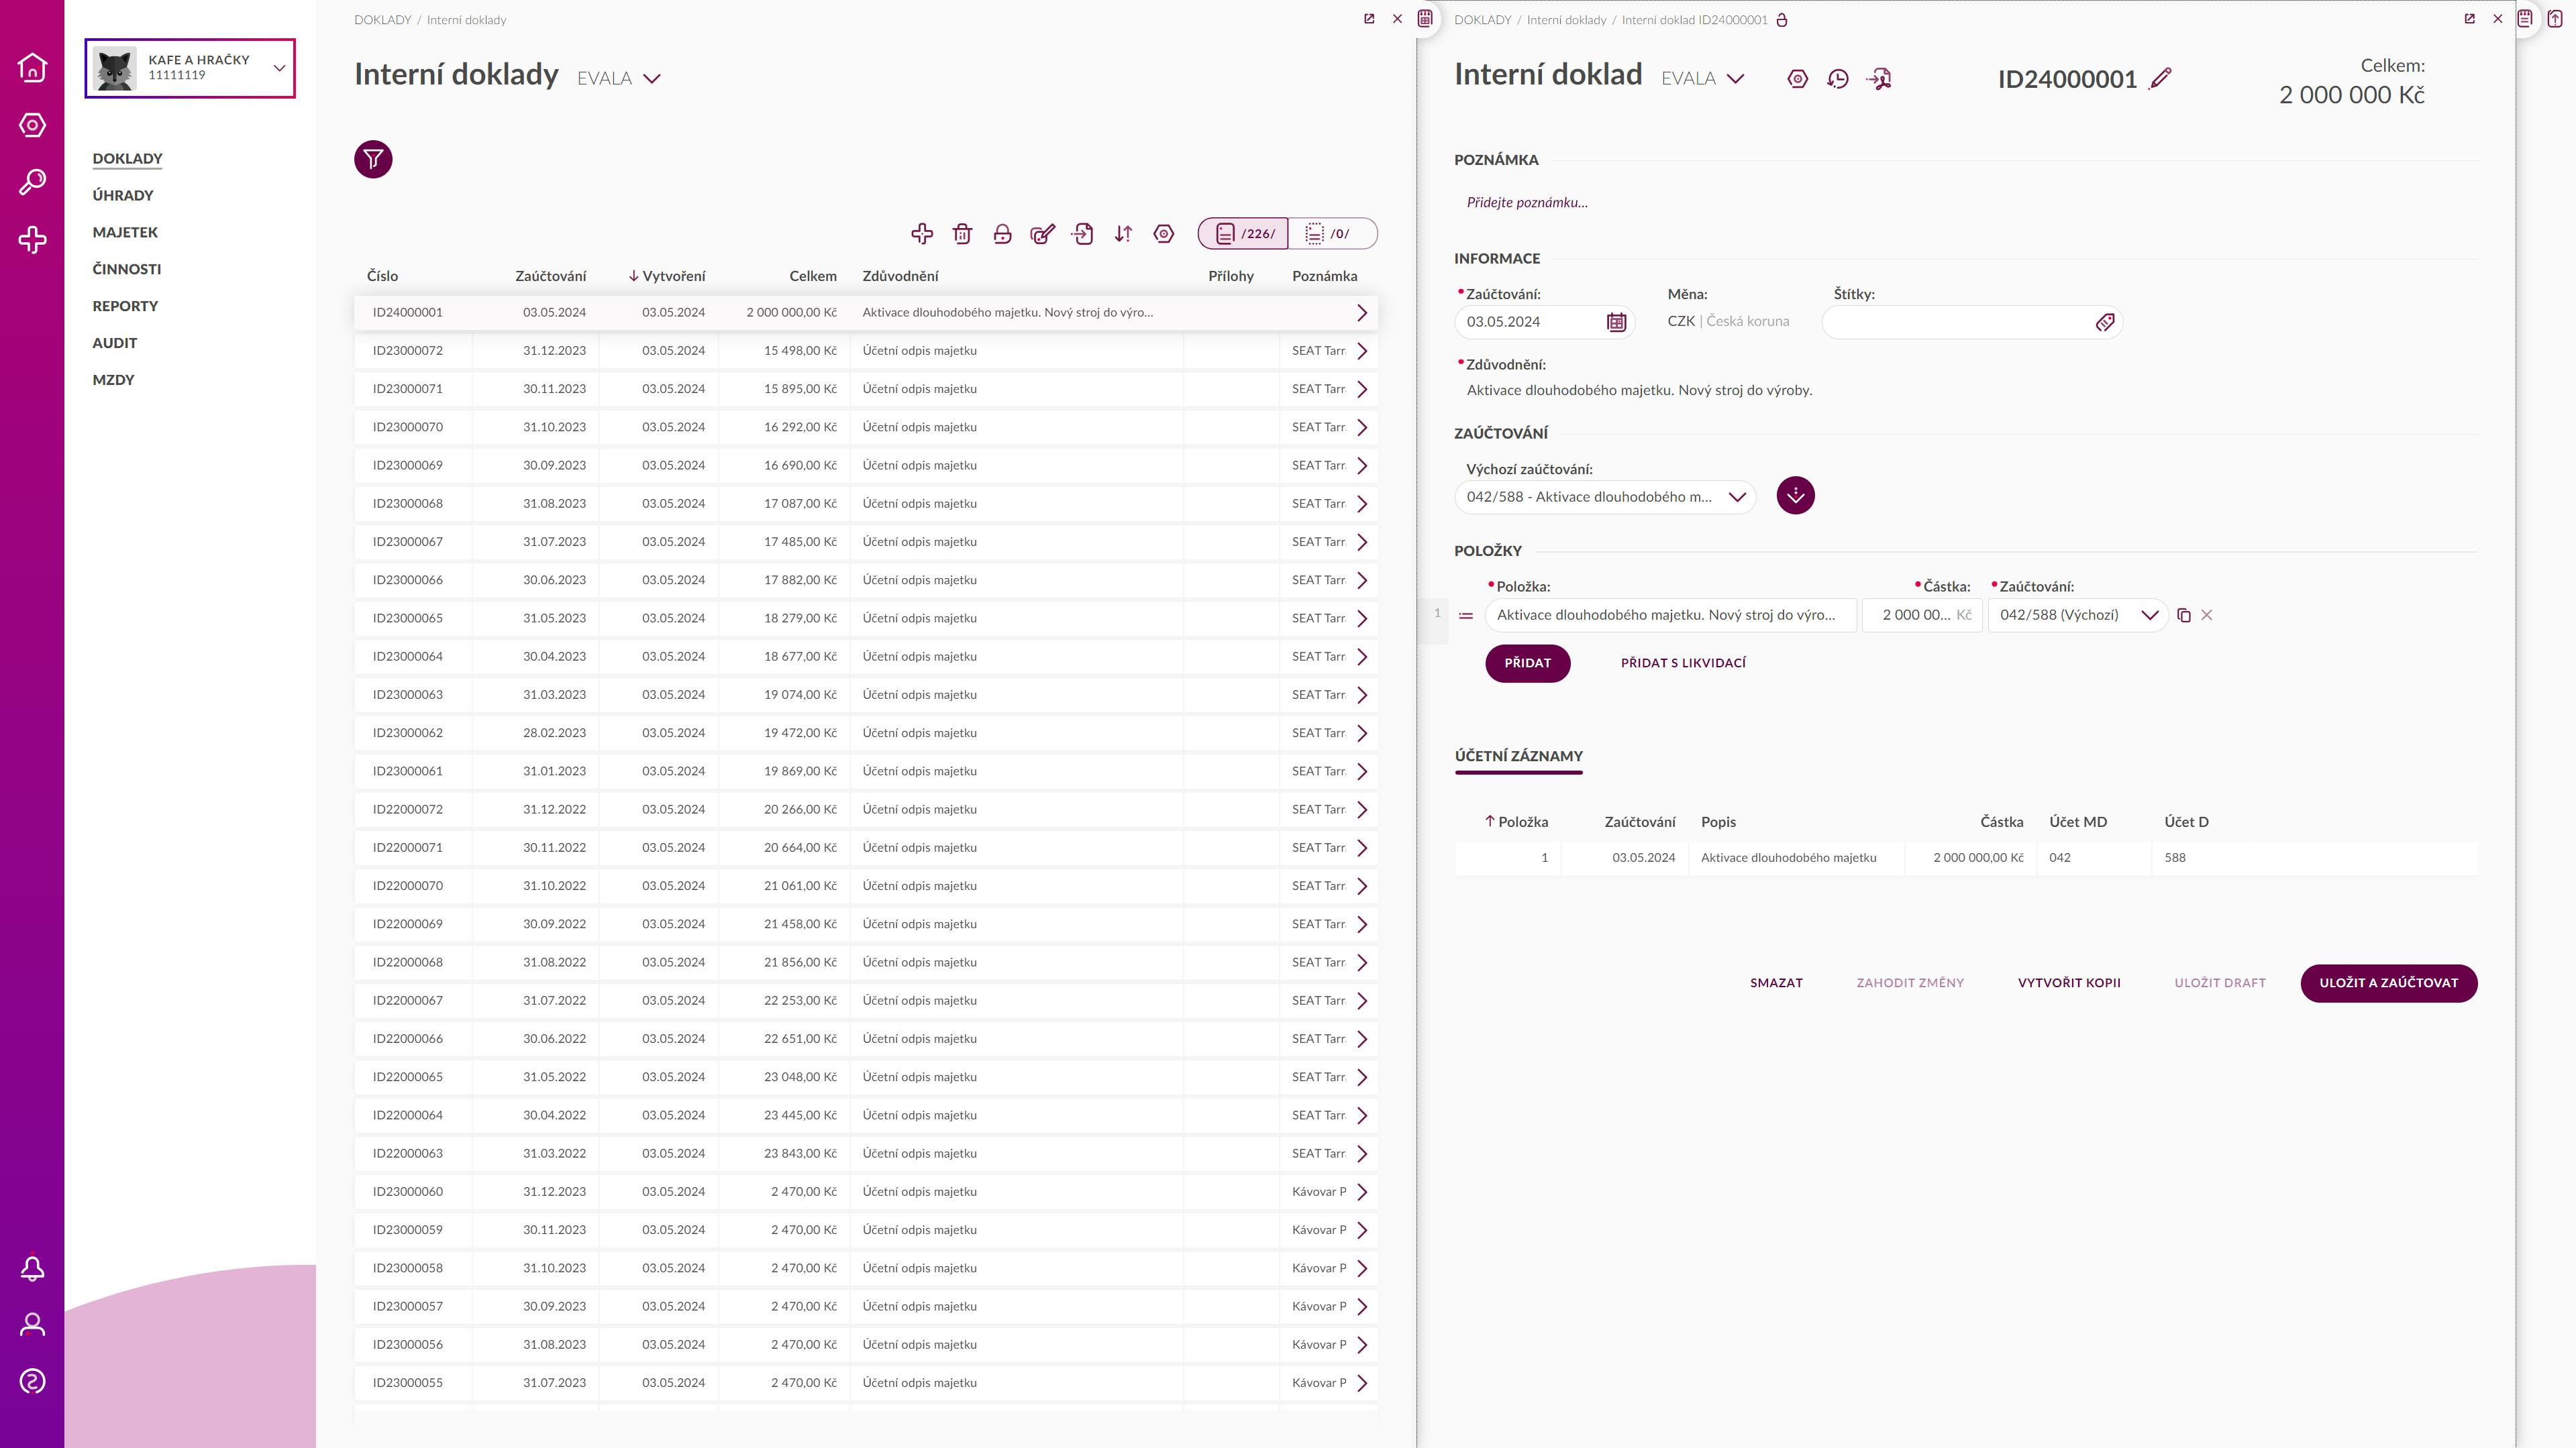Select REPORTY in navigation menu
This screenshot has width=2576, height=1448.
point(125,307)
